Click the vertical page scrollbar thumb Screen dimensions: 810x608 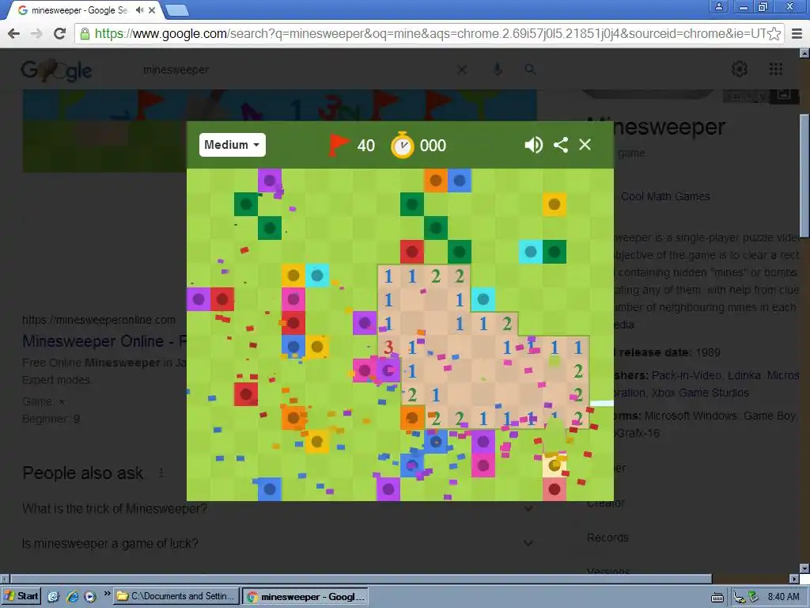click(804, 176)
